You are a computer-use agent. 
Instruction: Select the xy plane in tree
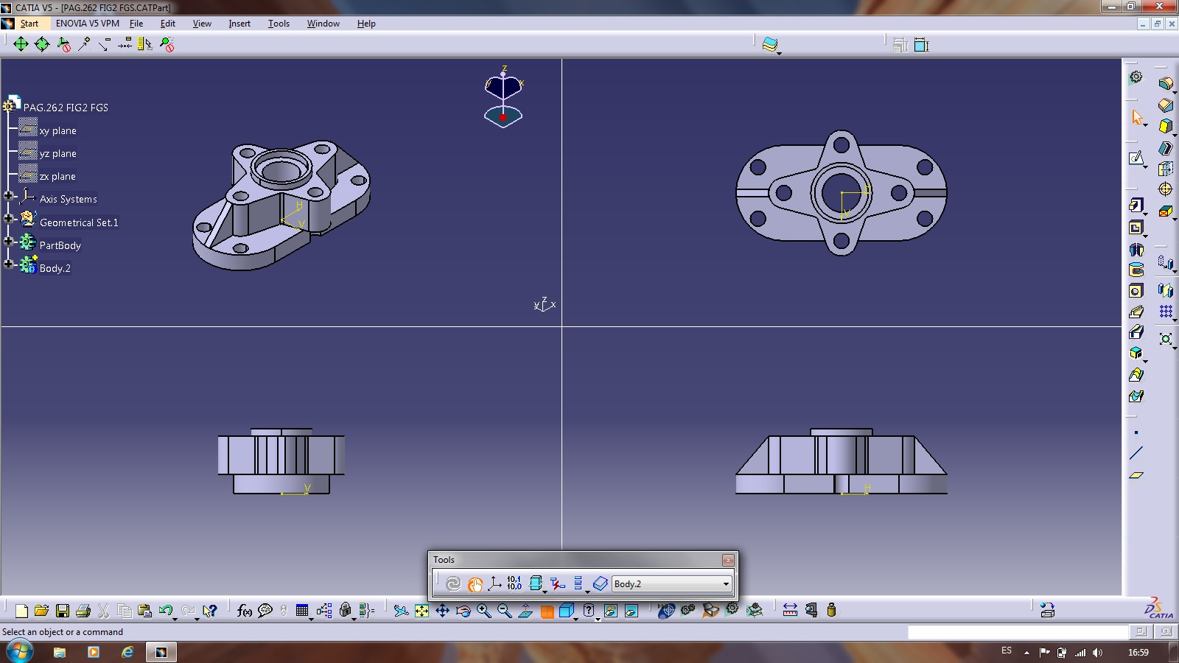coord(57,130)
